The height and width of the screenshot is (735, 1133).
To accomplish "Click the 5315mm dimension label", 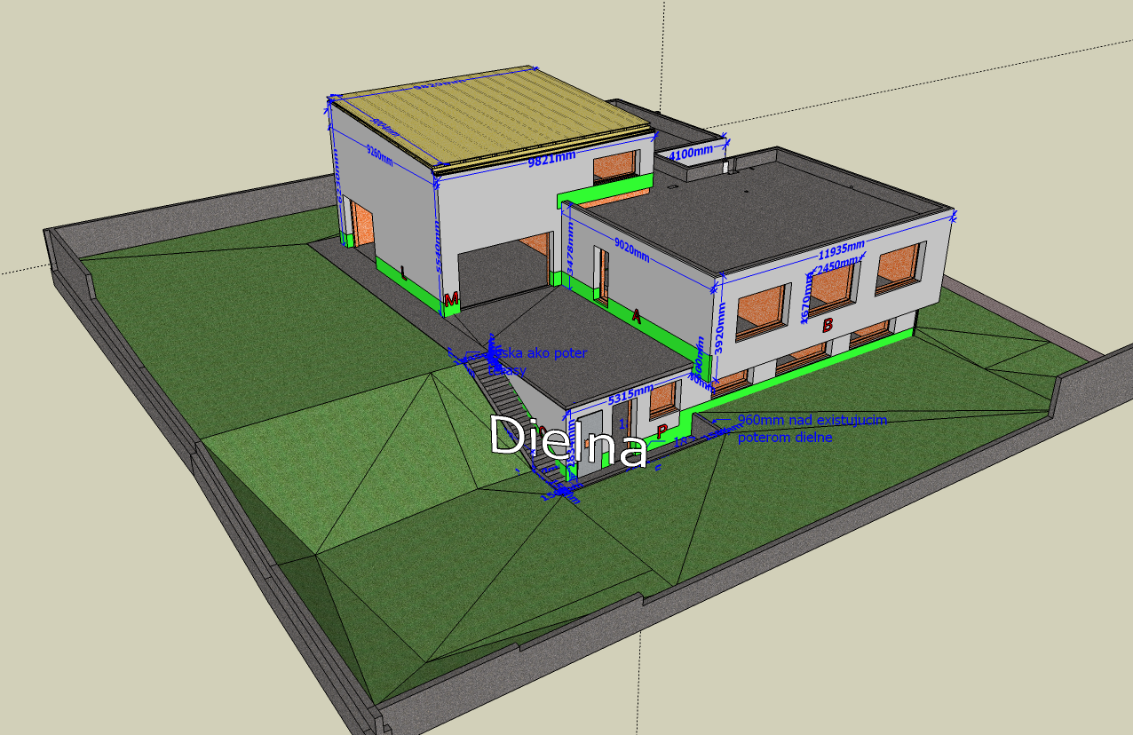I will 630,399.
